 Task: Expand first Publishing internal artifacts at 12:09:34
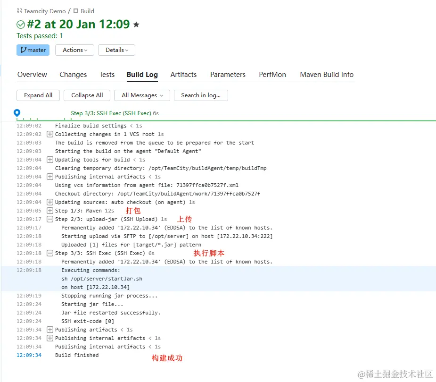(x=50, y=338)
